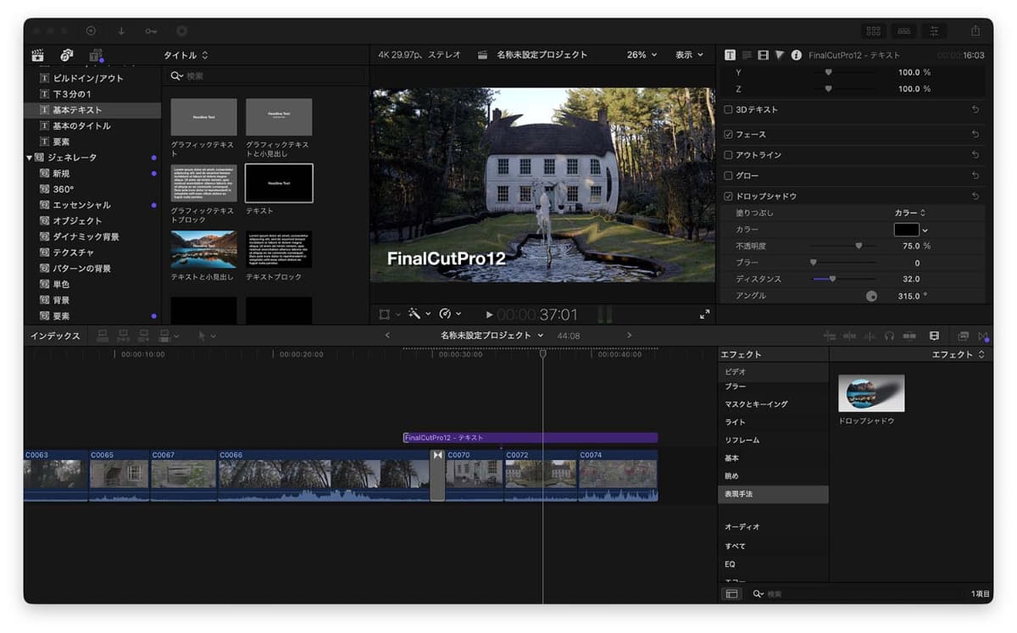Open the Libraries sidebar clapperboard icon
The height and width of the screenshot is (633, 1017).
point(37,55)
